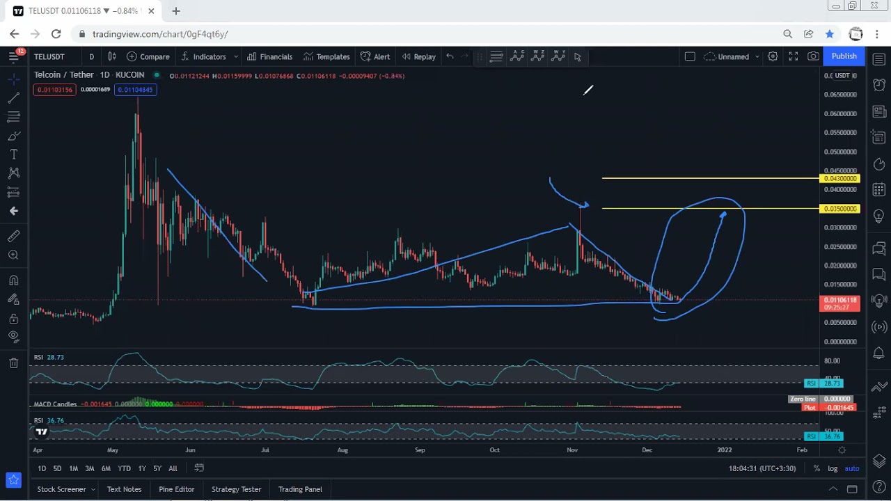Open the chart patterns tool
Viewport: 891px width, 501px height.
pyautogui.click(x=13, y=173)
